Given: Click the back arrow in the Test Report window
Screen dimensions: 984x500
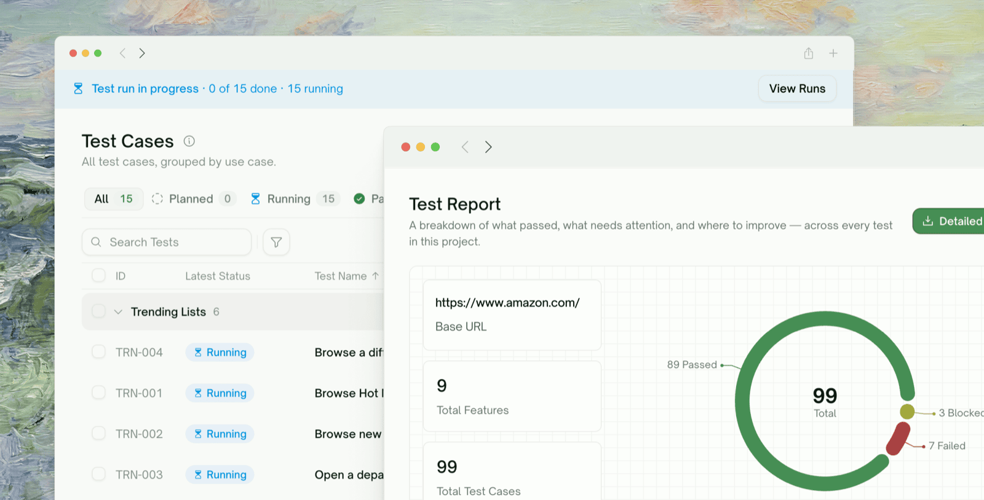Looking at the screenshot, I should [x=465, y=147].
